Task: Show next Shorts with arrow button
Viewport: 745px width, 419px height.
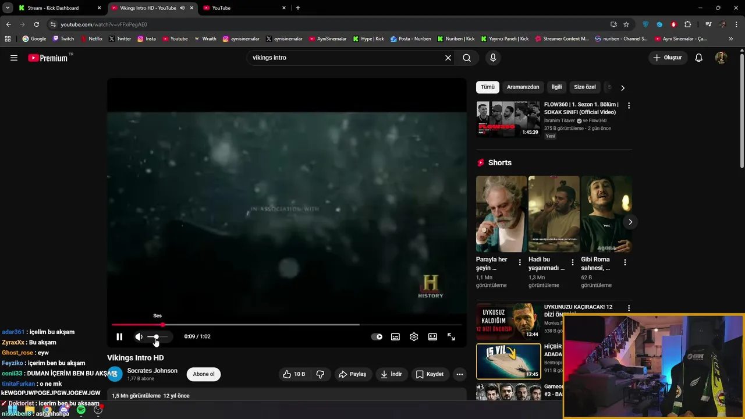Action: pyautogui.click(x=630, y=222)
